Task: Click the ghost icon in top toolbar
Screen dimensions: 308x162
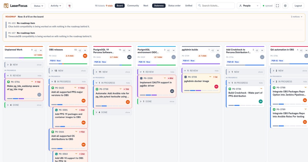Action: [x=69, y=6]
